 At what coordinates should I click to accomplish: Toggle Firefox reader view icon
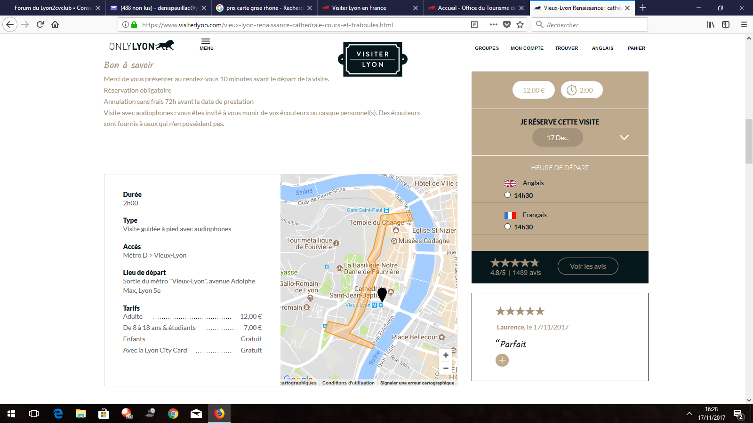(474, 25)
